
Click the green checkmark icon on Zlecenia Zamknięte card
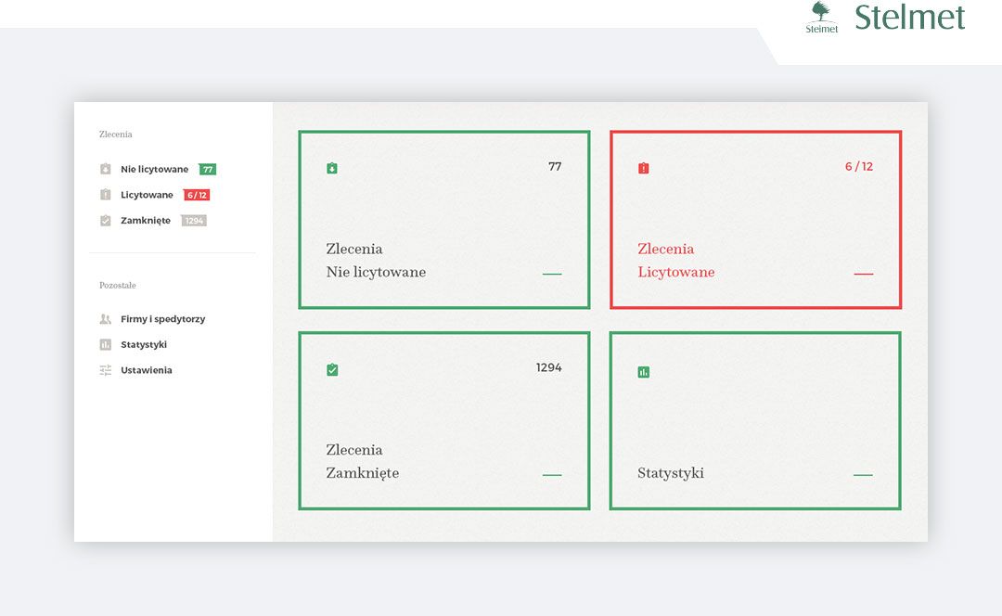tap(331, 368)
